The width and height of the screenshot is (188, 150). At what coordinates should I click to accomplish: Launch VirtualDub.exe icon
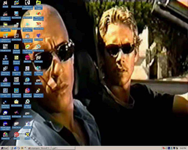coord(5,48)
